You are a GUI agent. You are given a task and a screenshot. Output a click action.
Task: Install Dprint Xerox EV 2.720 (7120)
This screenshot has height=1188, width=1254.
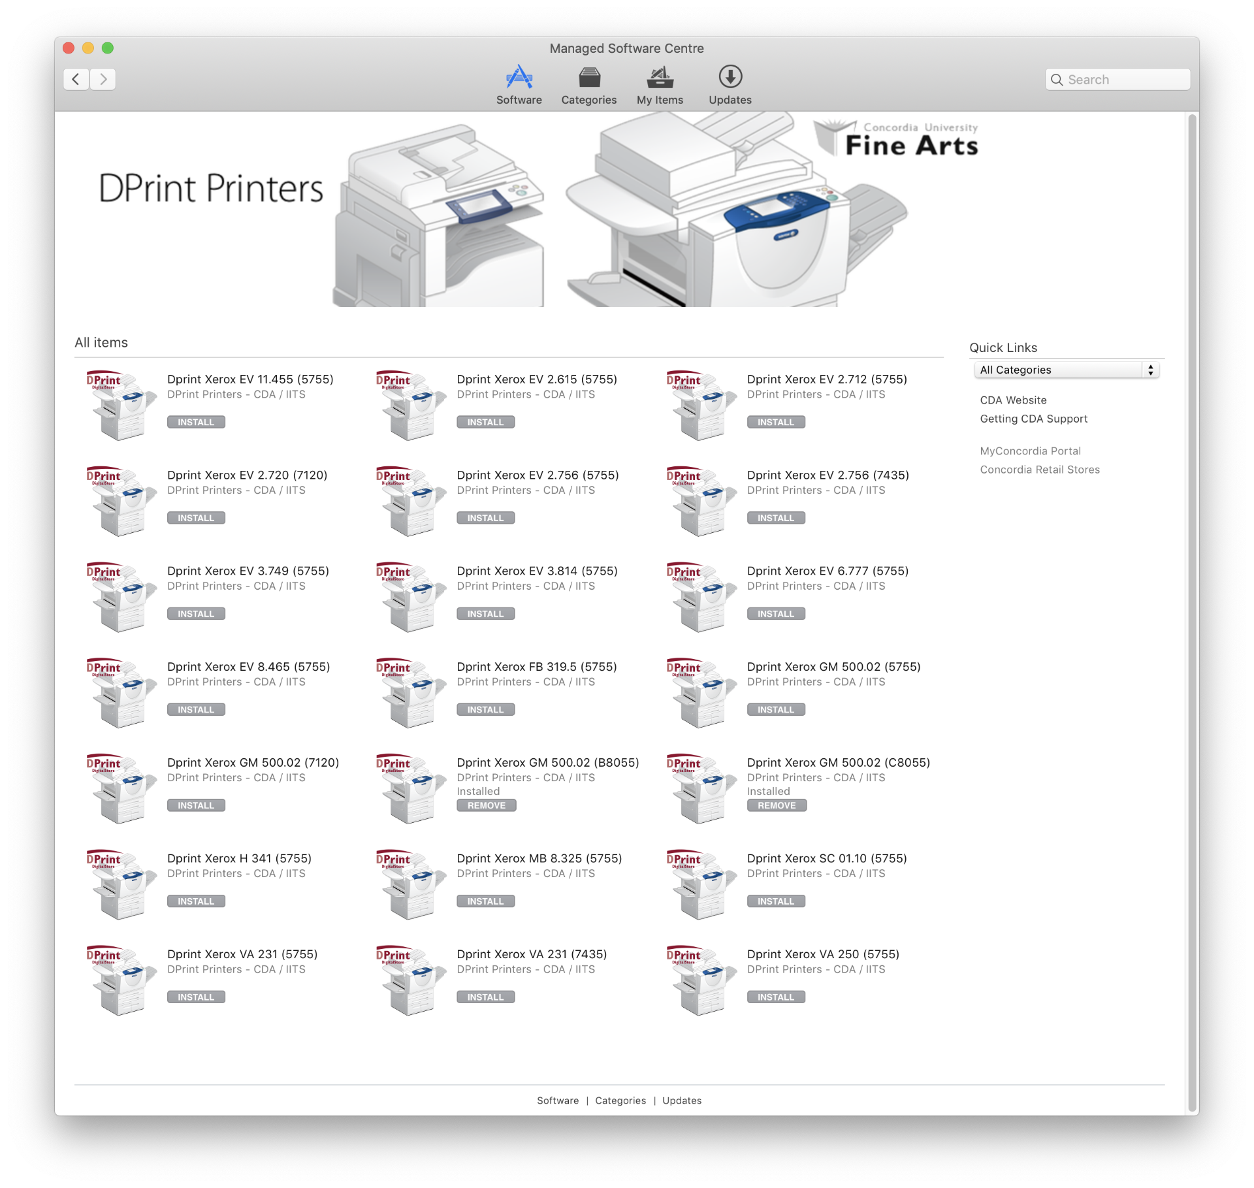pyautogui.click(x=196, y=519)
